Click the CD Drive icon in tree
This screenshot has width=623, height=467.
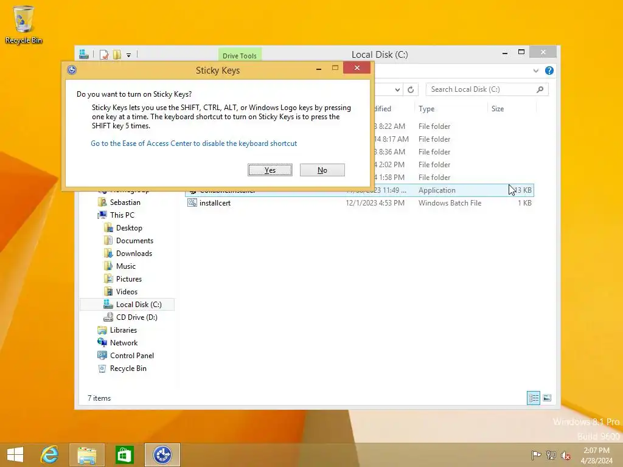108,317
